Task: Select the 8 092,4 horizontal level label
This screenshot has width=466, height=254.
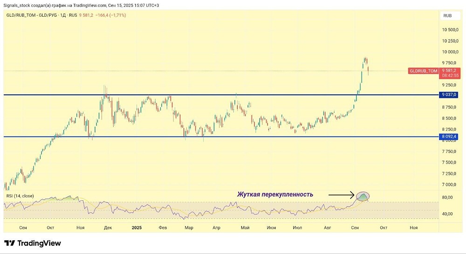Action: pyautogui.click(x=449, y=137)
